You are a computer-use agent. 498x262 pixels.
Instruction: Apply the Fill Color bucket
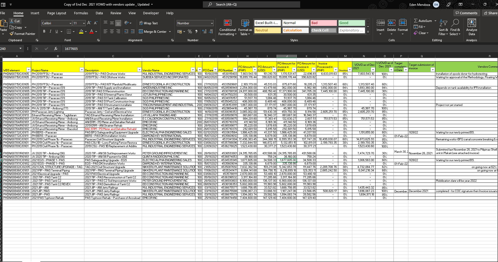pyautogui.click(x=81, y=31)
